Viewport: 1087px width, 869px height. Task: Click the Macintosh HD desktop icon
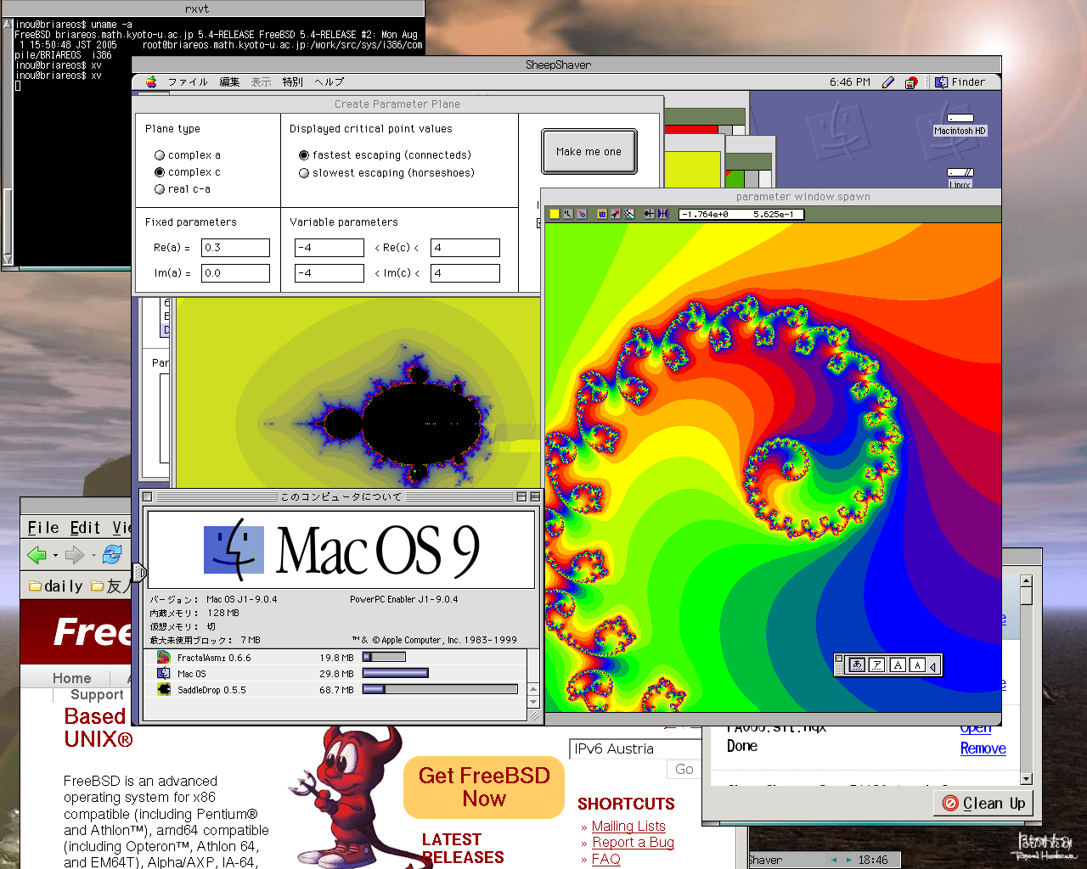pos(960,124)
